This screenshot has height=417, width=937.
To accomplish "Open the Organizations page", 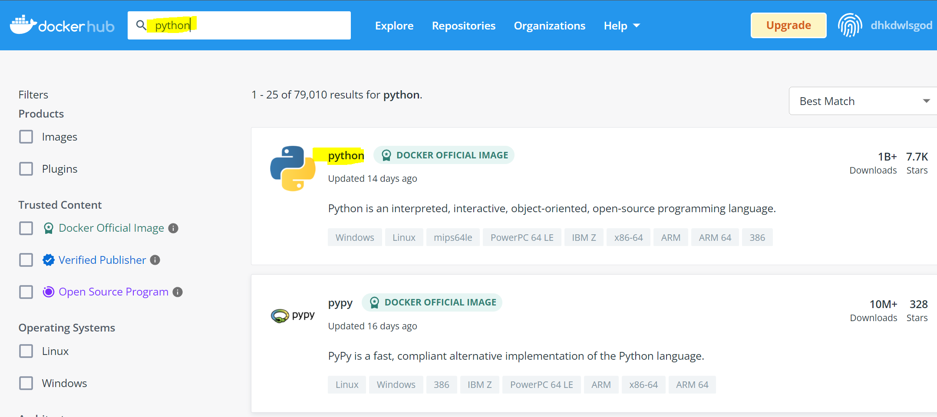I will [550, 26].
